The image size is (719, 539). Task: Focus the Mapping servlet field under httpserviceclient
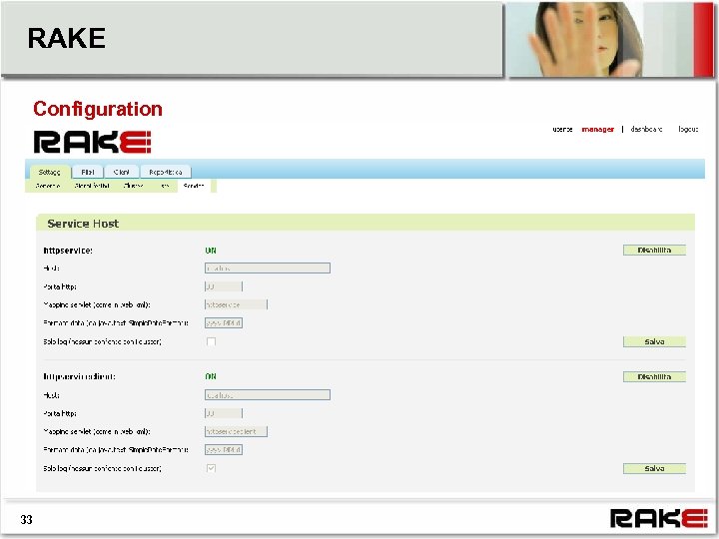(x=236, y=431)
